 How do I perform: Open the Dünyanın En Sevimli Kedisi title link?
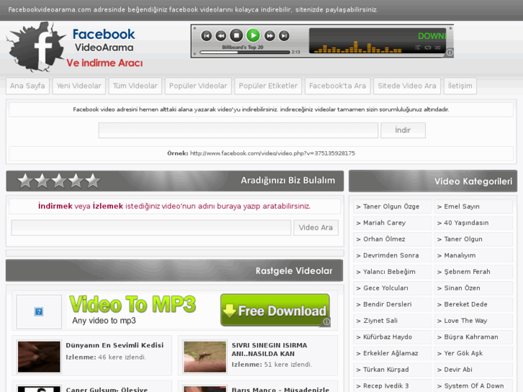pyautogui.click(x=114, y=345)
